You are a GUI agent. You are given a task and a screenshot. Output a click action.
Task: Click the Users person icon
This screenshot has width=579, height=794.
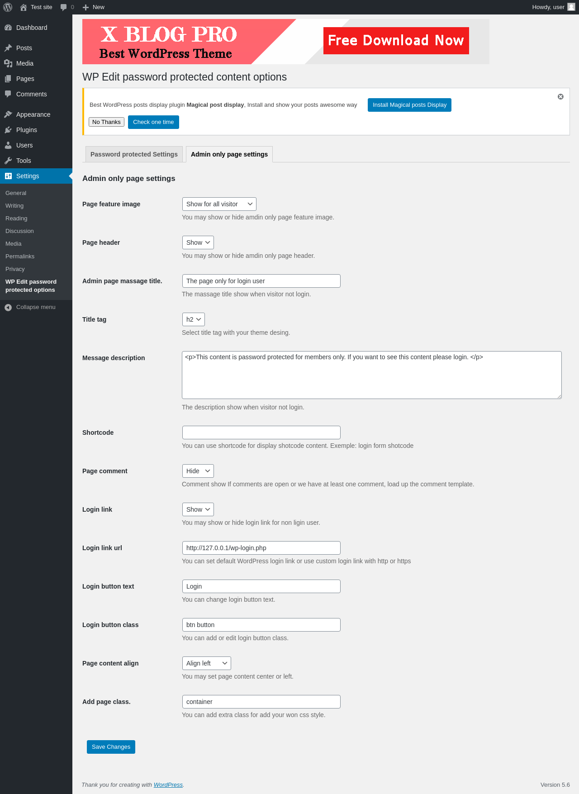(8, 145)
